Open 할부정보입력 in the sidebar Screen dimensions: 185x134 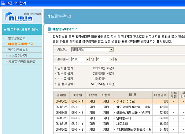tap(17, 38)
